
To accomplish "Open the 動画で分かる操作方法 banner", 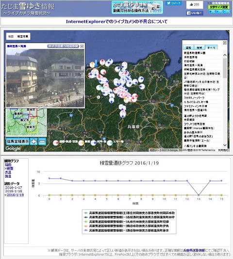I will pos(137,7).
